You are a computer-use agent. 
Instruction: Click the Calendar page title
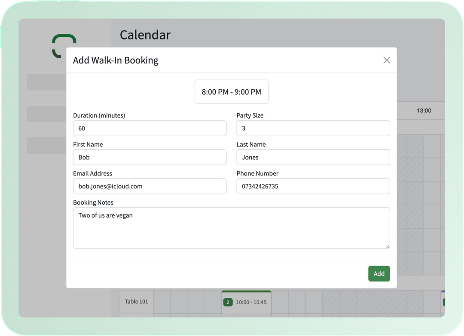(x=145, y=35)
